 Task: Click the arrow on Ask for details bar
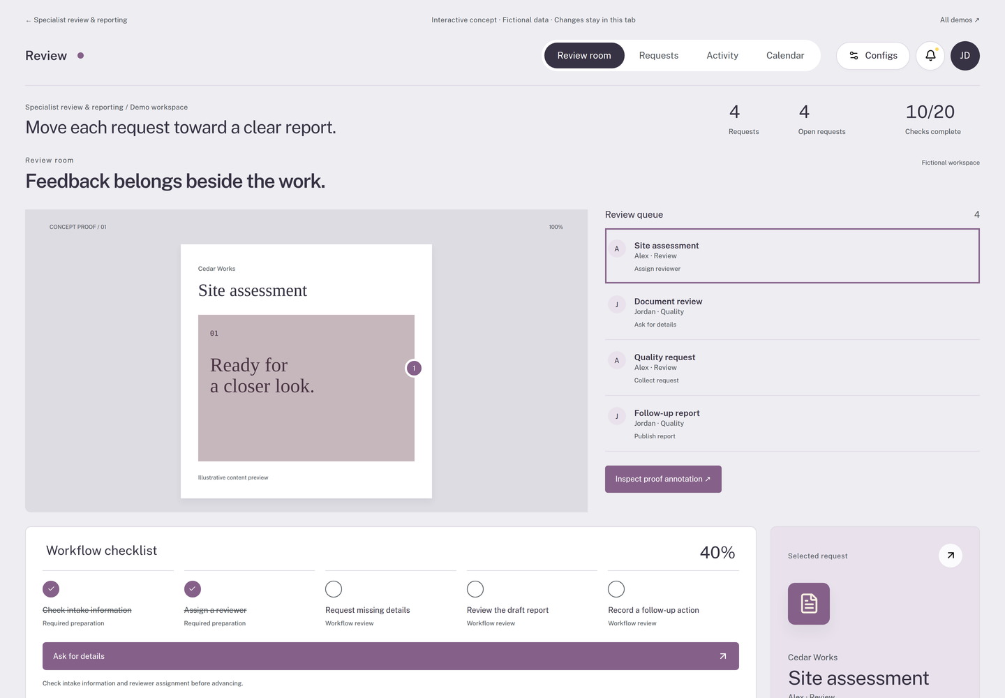(723, 656)
